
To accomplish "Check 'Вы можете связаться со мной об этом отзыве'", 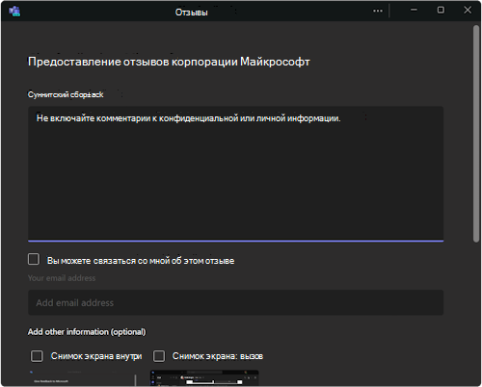I will coord(34,259).
